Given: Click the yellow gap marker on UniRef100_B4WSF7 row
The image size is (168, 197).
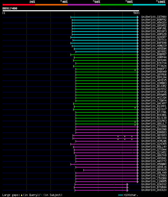Looking at the screenshot, I should [135, 70].
